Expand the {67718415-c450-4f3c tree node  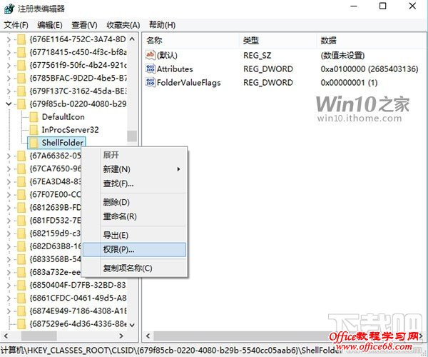click(x=9, y=52)
